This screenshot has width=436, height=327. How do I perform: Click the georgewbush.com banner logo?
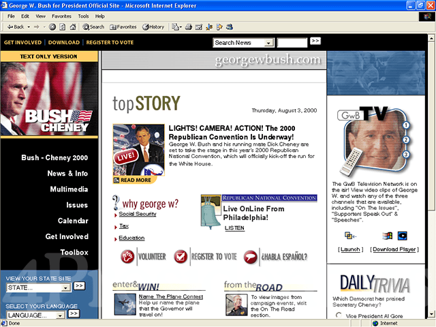point(268,60)
